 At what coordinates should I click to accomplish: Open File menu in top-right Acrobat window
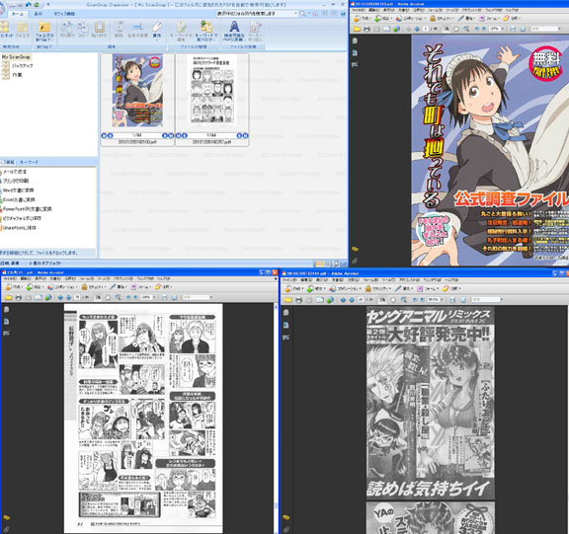click(x=358, y=10)
